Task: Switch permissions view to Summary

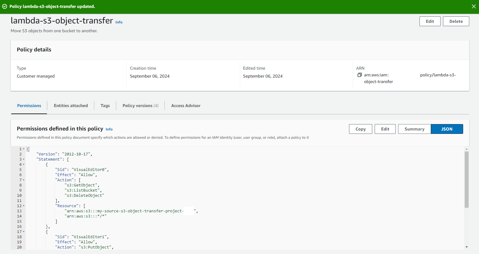Action: click(414, 129)
